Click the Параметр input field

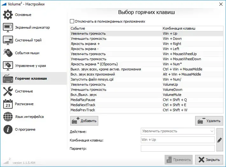tap(178, 149)
